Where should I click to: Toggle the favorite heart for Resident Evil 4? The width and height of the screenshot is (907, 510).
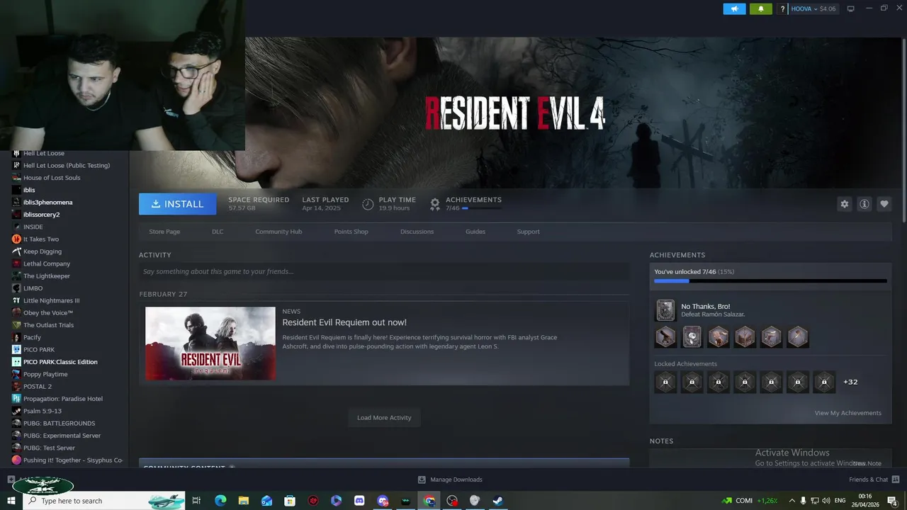[x=884, y=204]
